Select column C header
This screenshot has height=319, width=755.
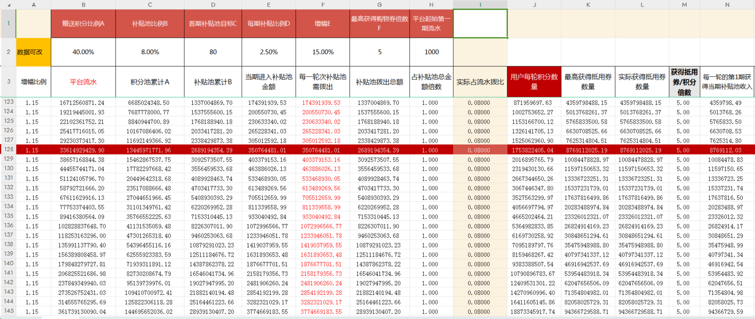pos(150,5)
